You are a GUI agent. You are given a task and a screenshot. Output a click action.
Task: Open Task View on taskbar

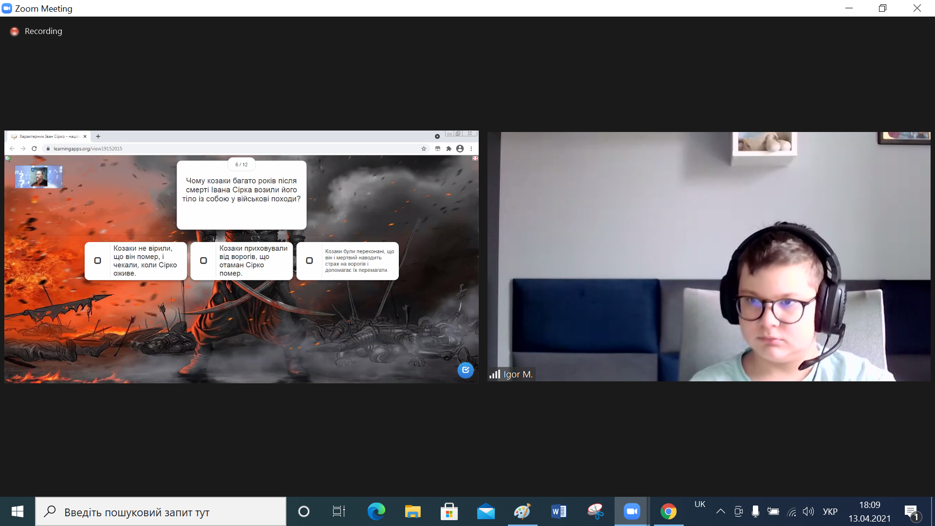pos(338,511)
